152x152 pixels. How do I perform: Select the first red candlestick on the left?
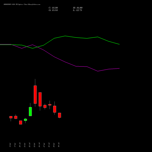pos(11,117)
